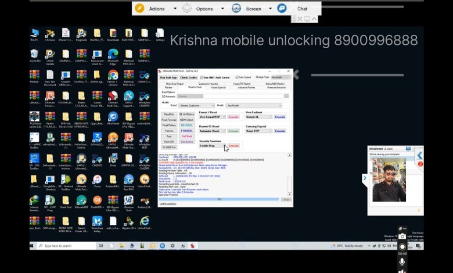Viewport: 453px width, 273px height.
Task: Open the Chat icon in the remote toolbar
Action: [282, 8]
